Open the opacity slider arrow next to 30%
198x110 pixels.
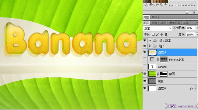pyautogui.click(x=197, y=28)
